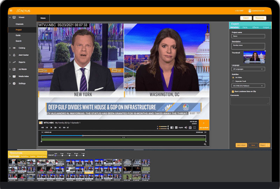Screen dimensions: 280x189
Task: Select Channels in the Viewer menu
Action: coord(20,24)
